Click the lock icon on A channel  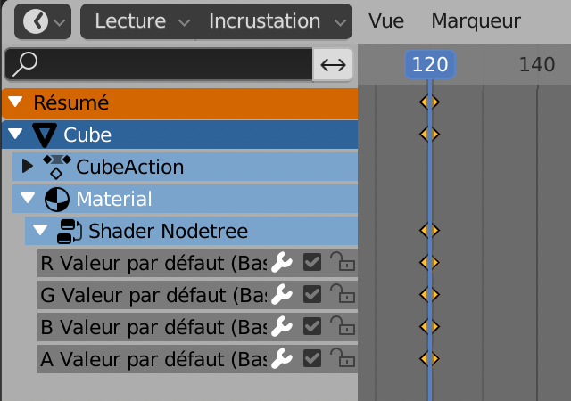click(x=341, y=359)
